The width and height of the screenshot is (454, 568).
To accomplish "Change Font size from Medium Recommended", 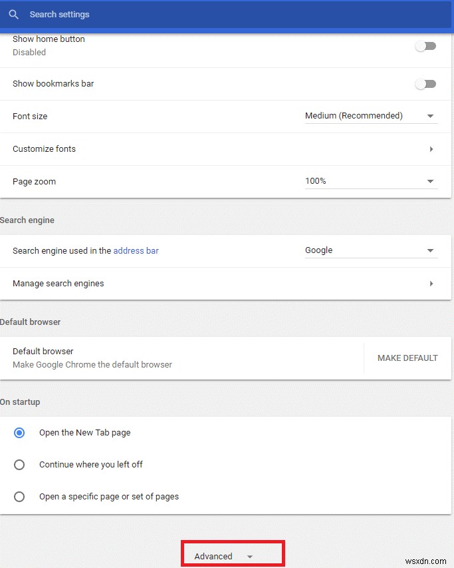I will 354,115.
